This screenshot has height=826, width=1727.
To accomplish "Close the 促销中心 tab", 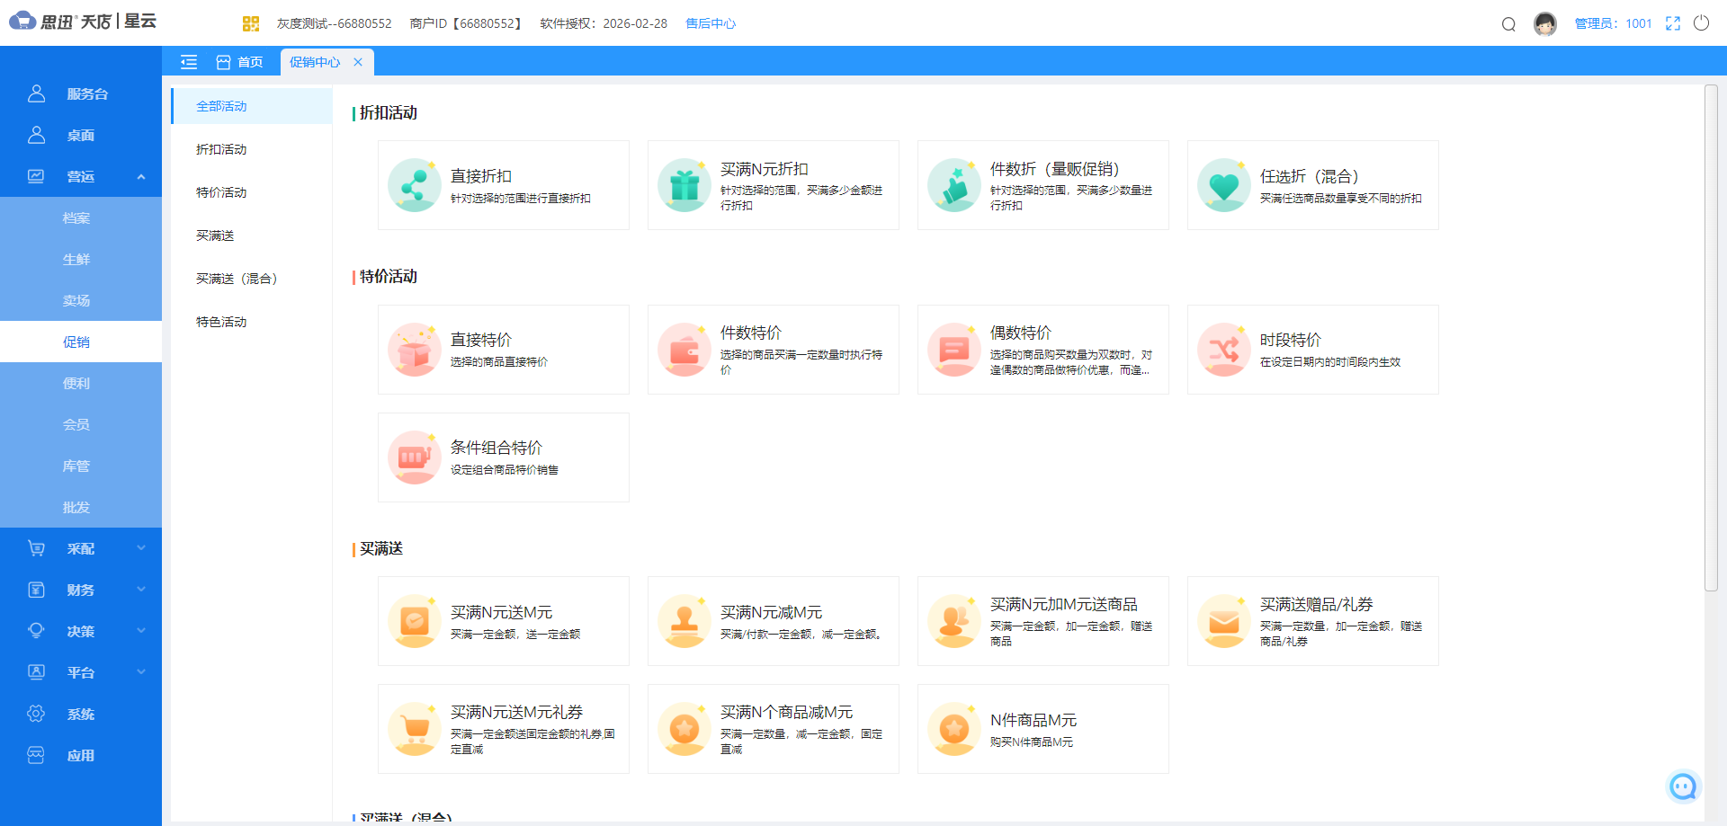I will 358,62.
